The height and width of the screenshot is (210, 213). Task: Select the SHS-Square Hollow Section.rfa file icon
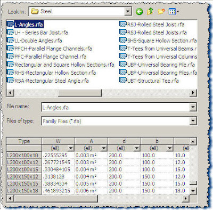point(122,41)
